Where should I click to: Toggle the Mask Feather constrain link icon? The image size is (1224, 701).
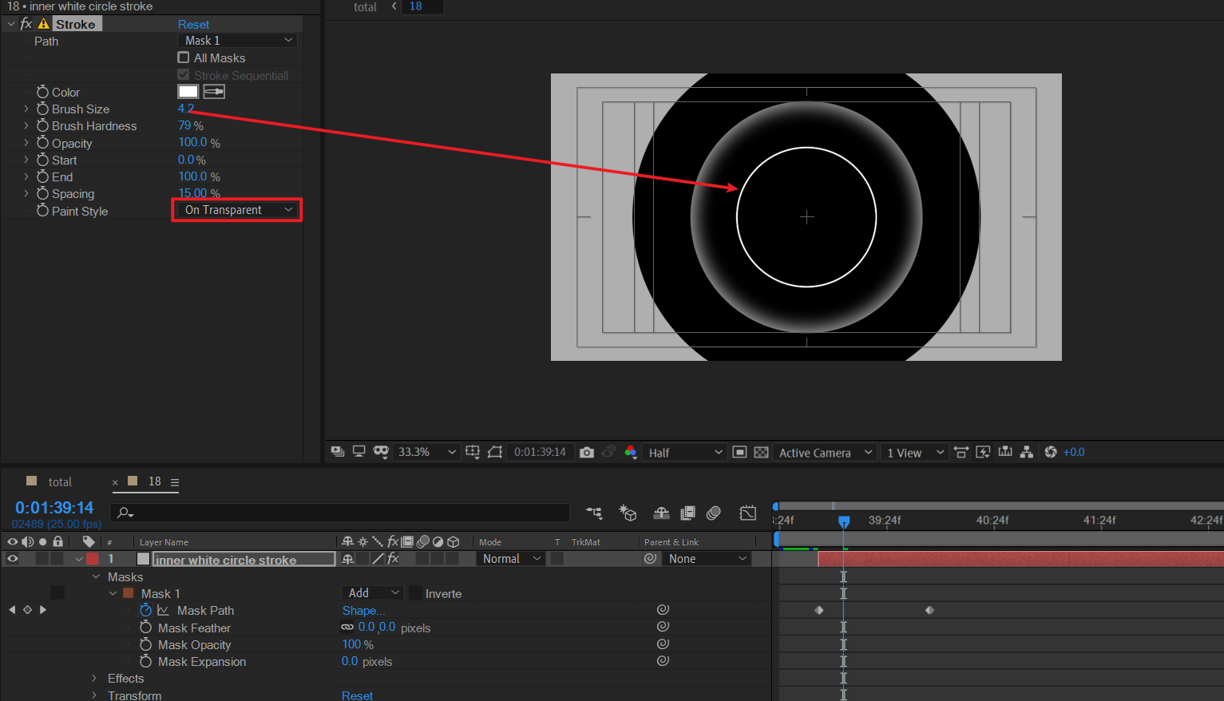[347, 627]
